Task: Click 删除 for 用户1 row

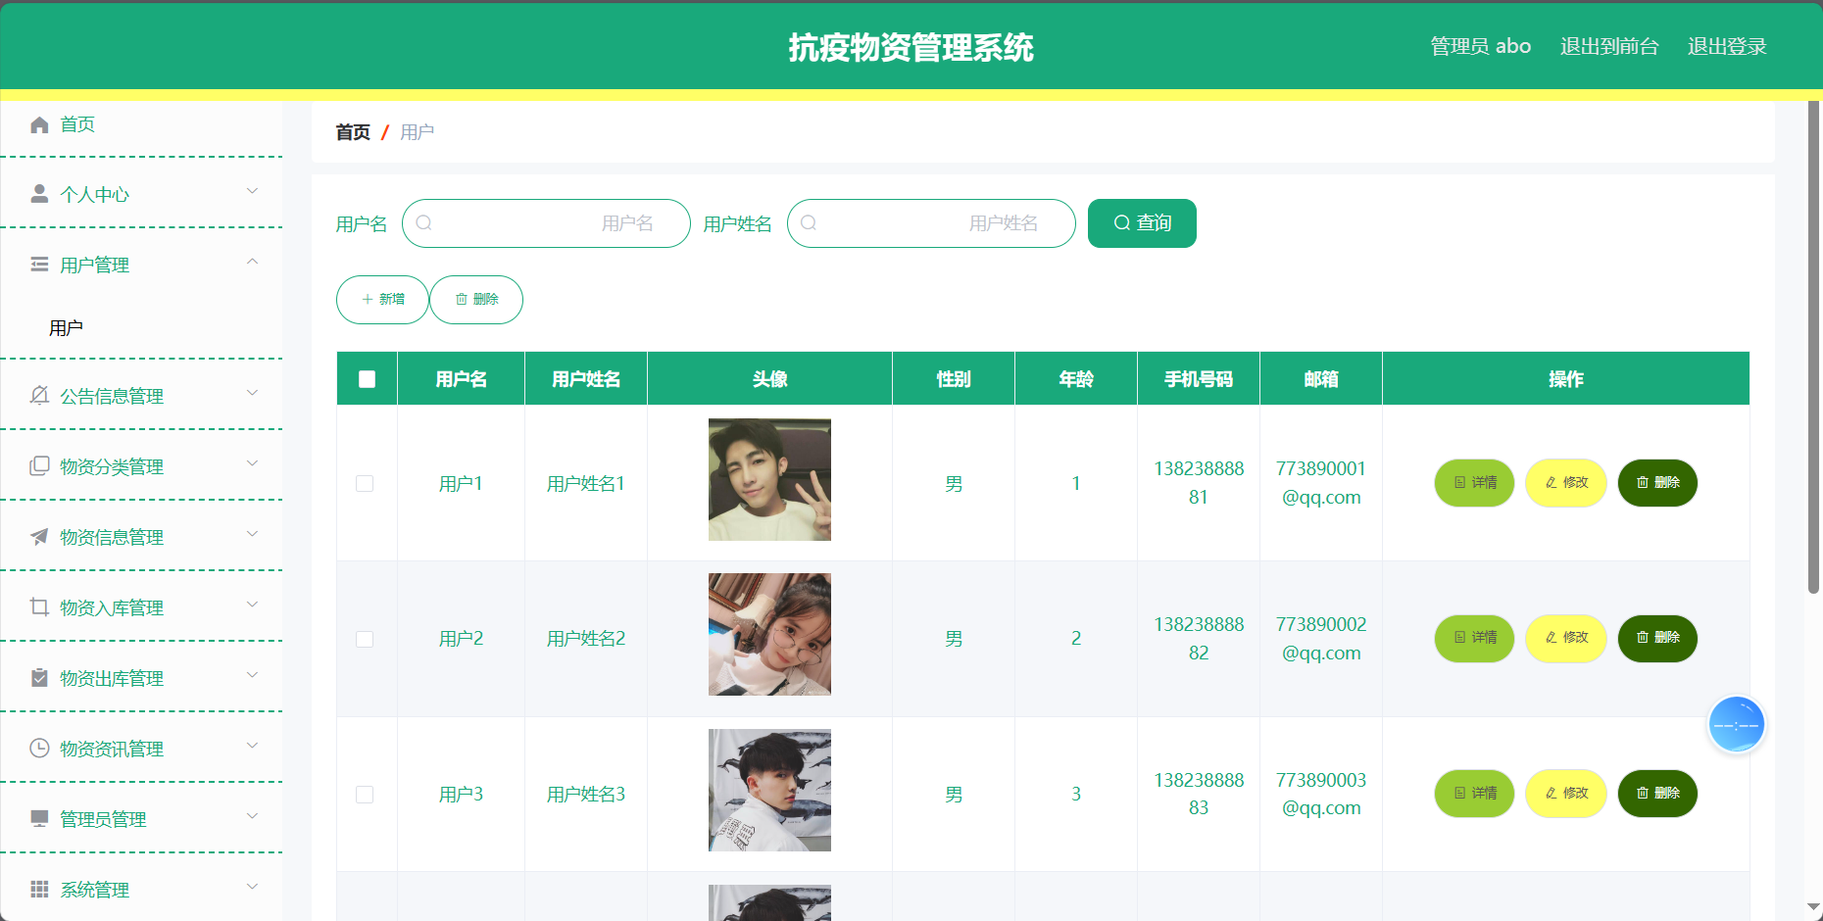Action: coord(1657,483)
